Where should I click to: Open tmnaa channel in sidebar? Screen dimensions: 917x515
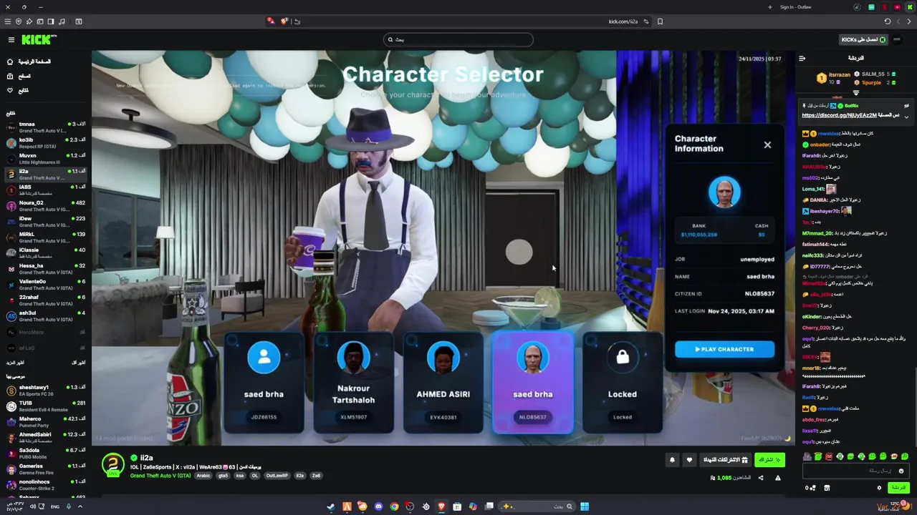click(x=46, y=127)
